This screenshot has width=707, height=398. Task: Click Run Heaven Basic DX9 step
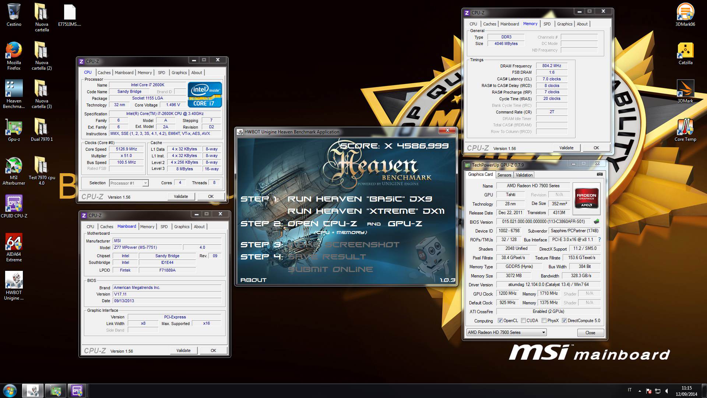tap(360, 199)
